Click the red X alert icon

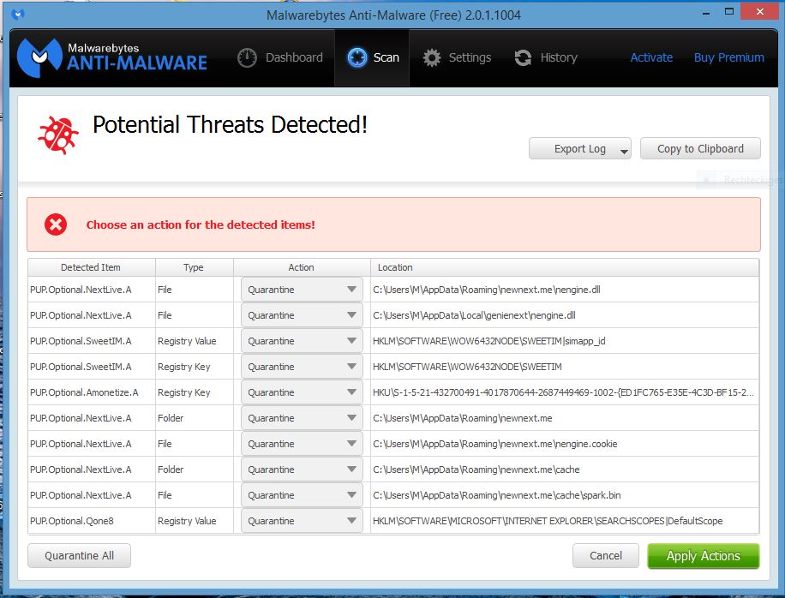click(x=56, y=224)
